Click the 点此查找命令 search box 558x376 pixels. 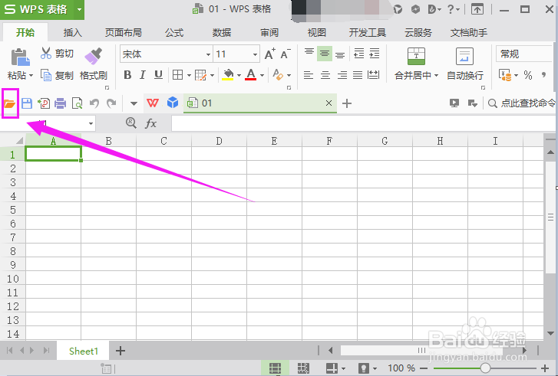[x=522, y=103]
